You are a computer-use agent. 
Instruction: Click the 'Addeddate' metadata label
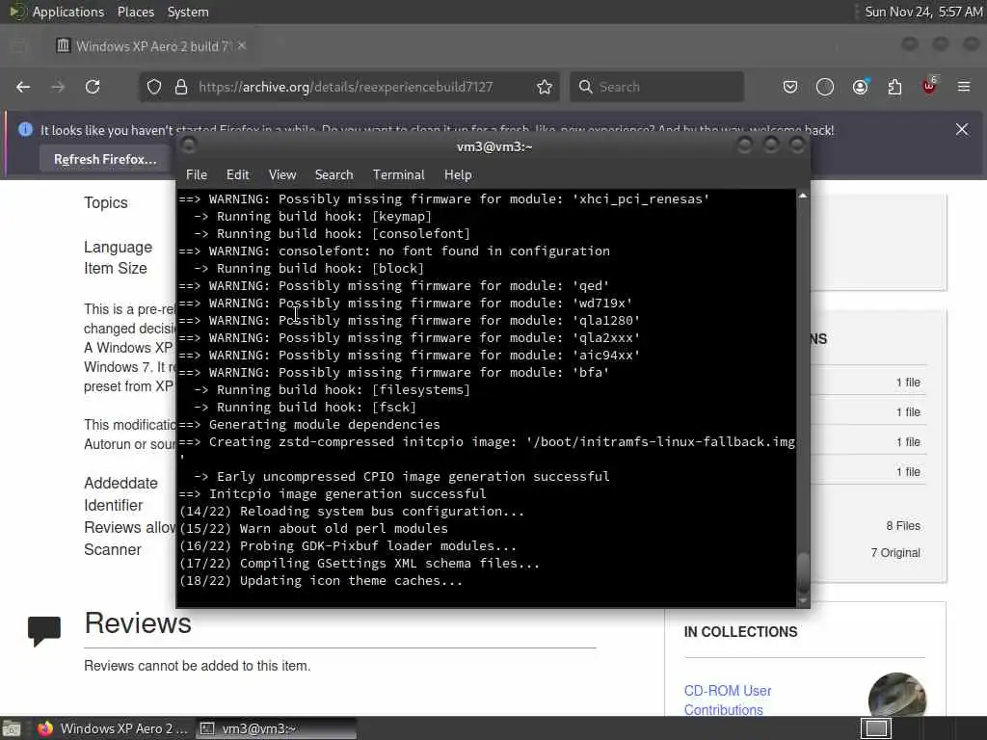(x=120, y=484)
